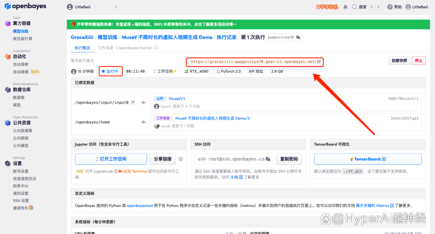This screenshot has height=234, width=435.
Task: Click the 工作空间 mode label
Action: (164, 71)
